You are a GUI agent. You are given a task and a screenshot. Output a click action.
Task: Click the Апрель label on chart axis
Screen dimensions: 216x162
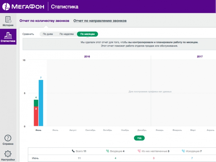(211, 130)
